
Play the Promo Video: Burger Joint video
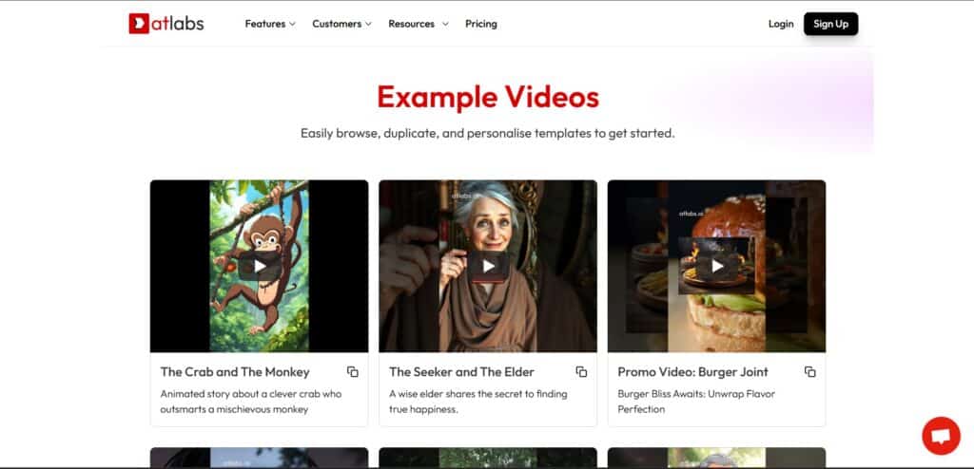pos(717,266)
